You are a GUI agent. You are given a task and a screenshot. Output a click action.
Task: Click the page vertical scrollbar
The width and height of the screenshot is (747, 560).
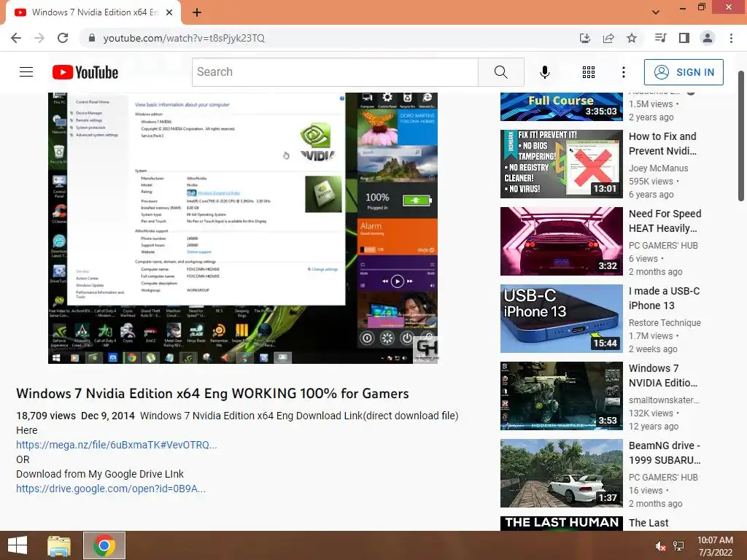[741, 136]
